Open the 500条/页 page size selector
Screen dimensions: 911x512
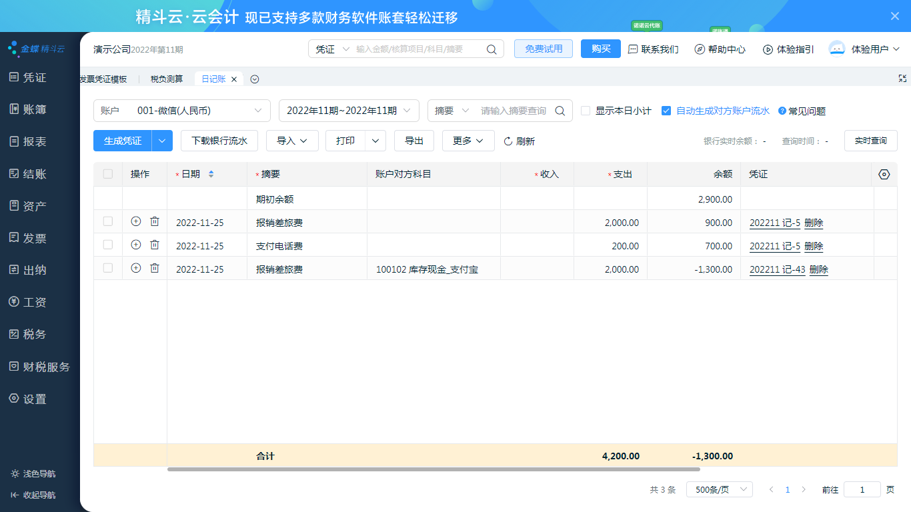coord(719,489)
